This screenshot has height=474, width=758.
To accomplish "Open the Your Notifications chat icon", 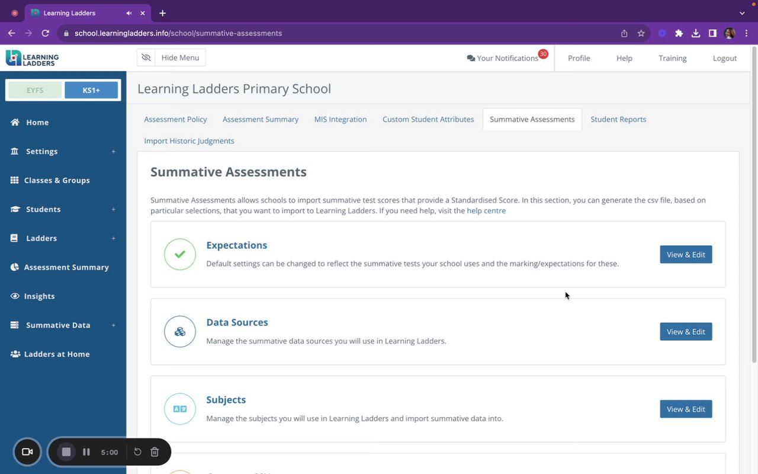I will (x=471, y=58).
